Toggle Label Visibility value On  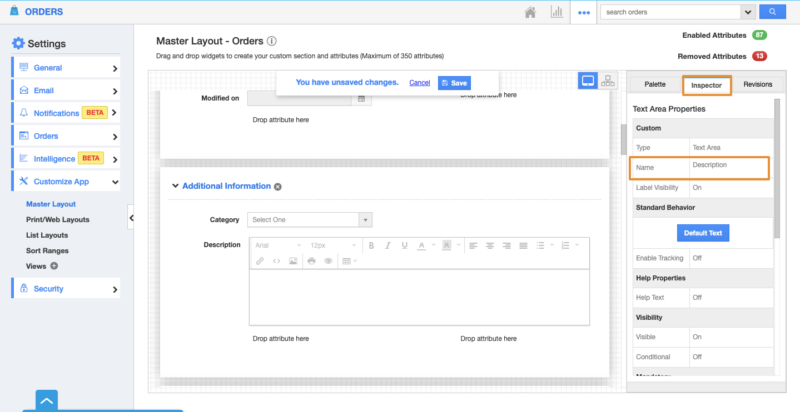pos(697,188)
